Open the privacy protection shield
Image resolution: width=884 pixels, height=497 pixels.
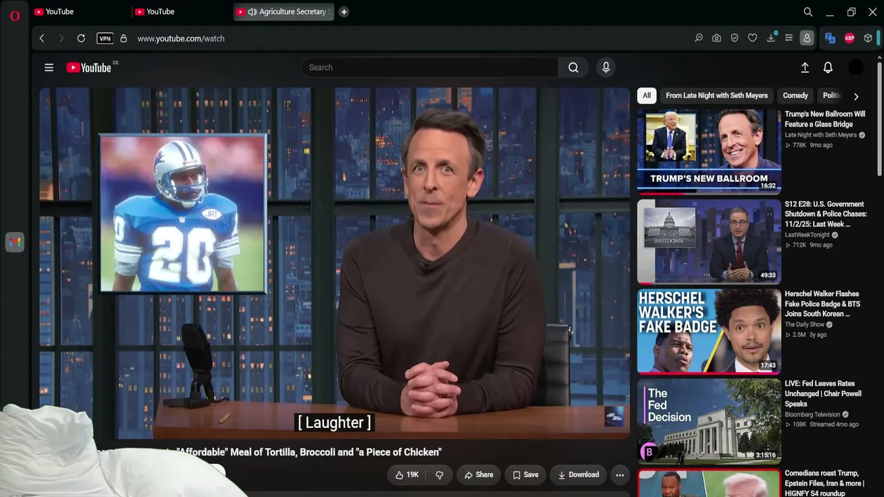tap(735, 39)
